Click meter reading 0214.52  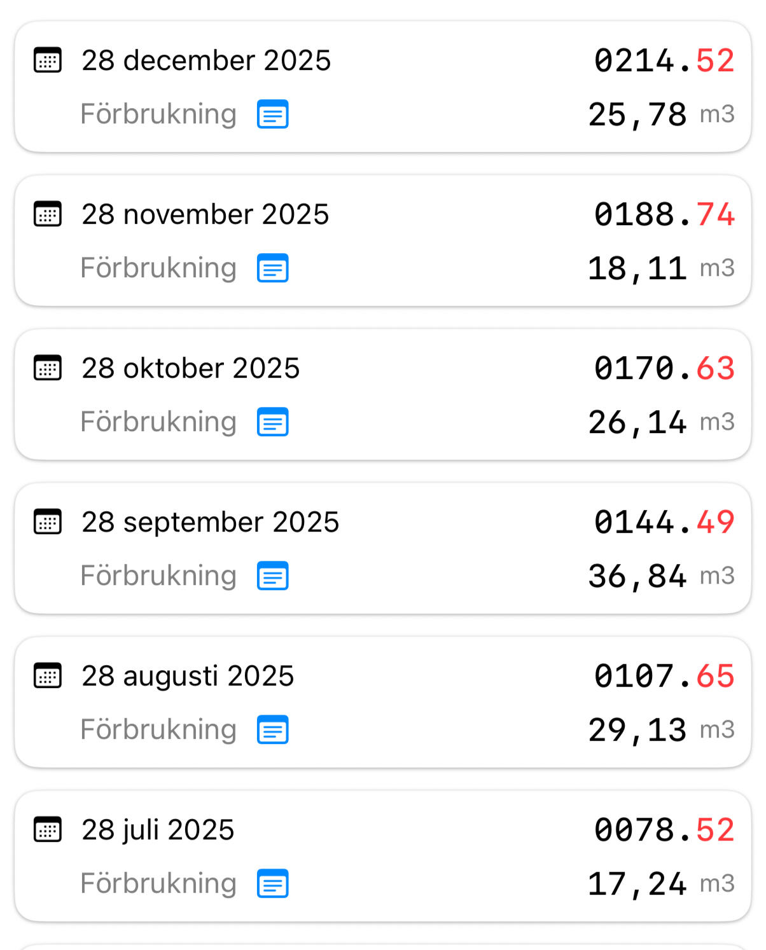click(x=664, y=60)
